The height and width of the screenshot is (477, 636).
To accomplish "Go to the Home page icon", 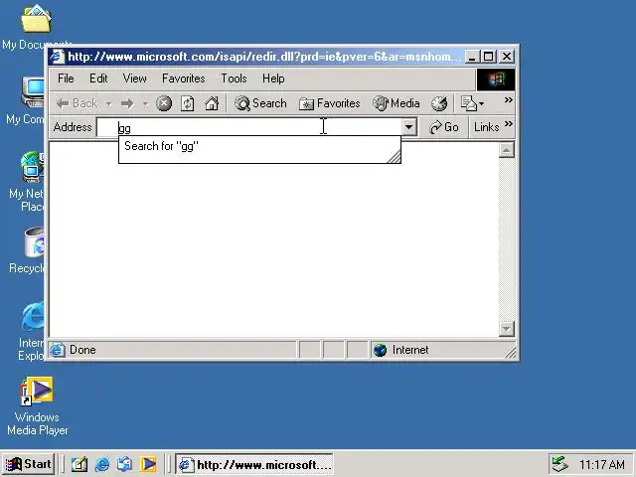I will [212, 103].
